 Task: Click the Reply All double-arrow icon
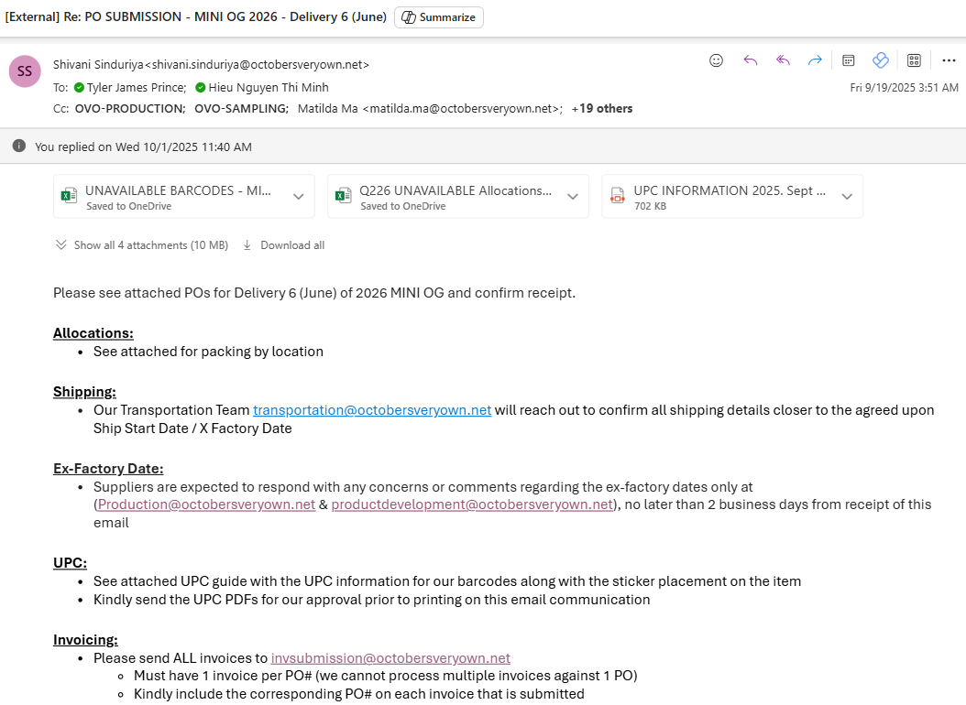point(783,60)
